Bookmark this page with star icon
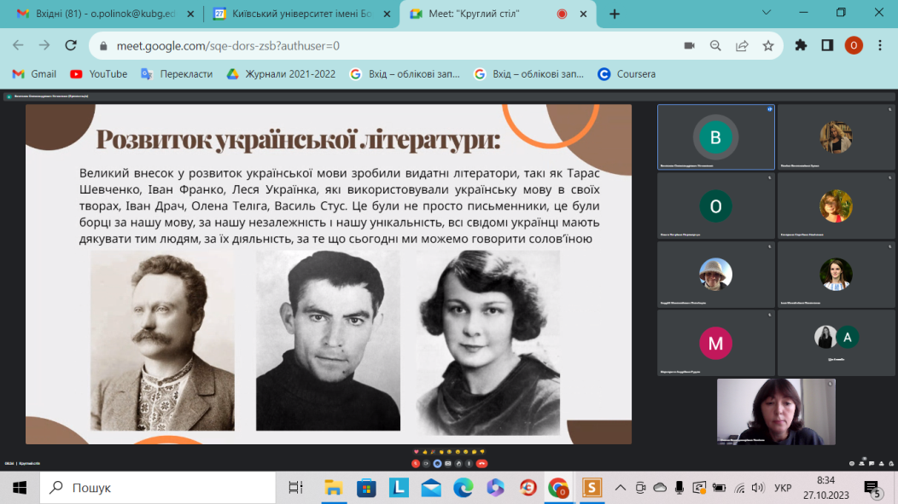Screen dimensions: 898x504 768,45
